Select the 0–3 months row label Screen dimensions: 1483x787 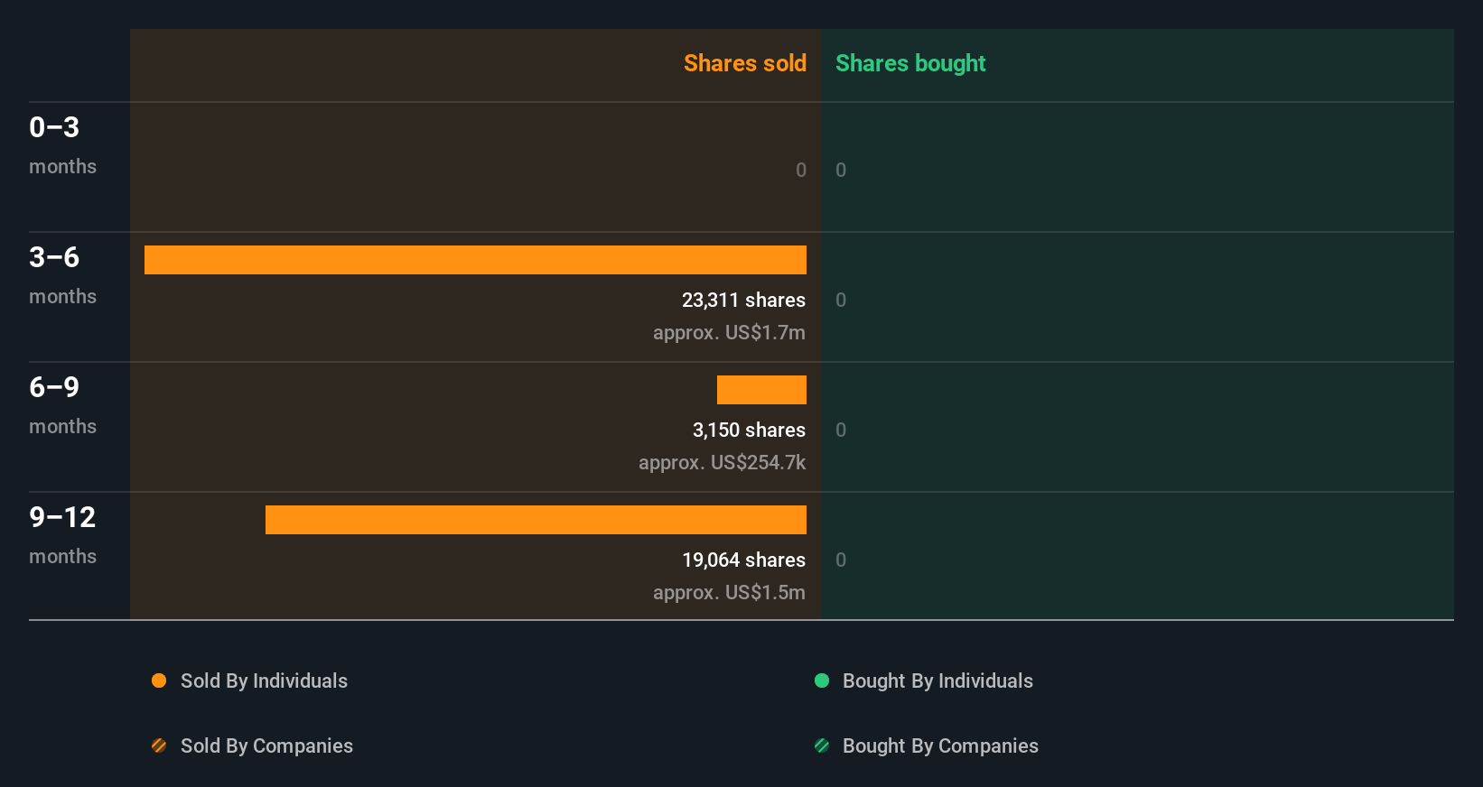click(x=61, y=144)
